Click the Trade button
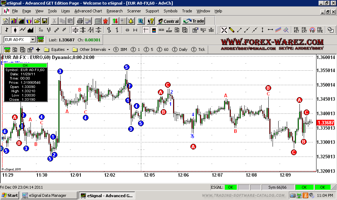This screenshot has width=337, height=200. [194, 21]
